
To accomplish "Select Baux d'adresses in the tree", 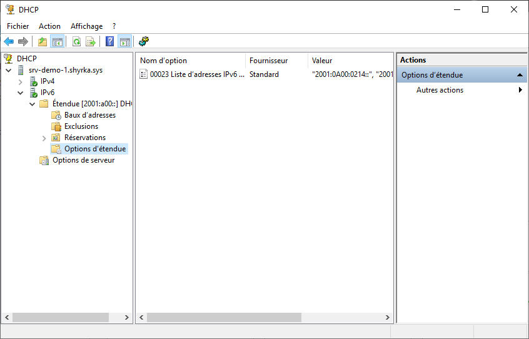I will (89, 115).
